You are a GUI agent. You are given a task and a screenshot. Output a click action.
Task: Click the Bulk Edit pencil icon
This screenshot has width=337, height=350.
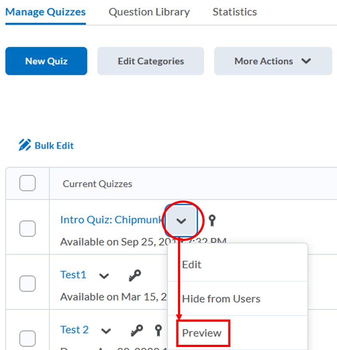pos(25,145)
